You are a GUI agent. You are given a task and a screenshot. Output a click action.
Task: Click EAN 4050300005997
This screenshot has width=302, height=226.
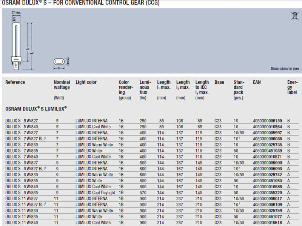point(267,133)
